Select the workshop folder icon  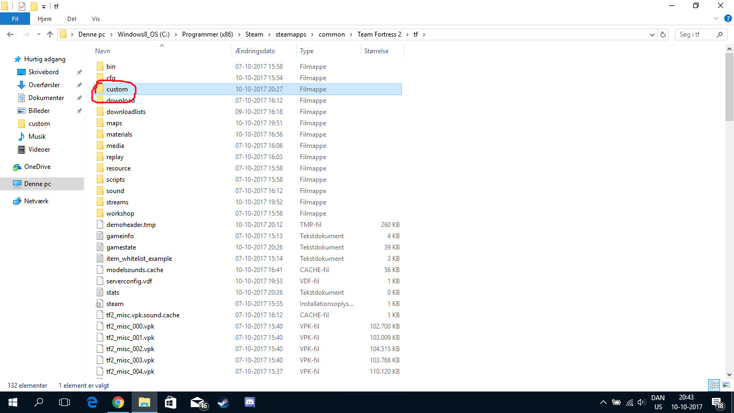(x=100, y=213)
